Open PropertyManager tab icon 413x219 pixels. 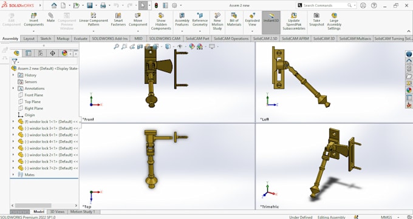pos(28,53)
